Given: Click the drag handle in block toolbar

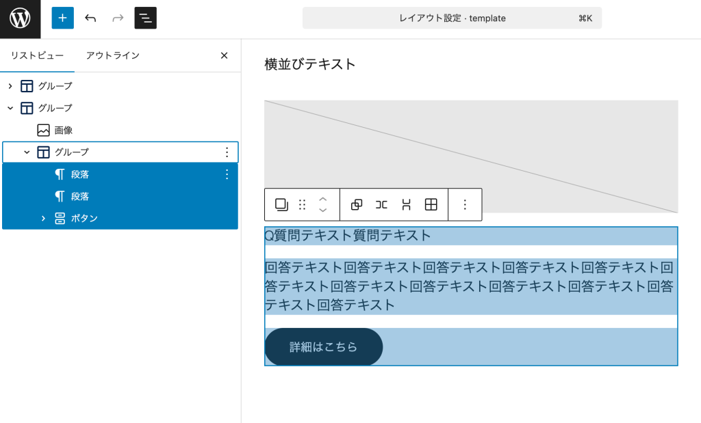Looking at the screenshot, I should click(x=302, y=204).
